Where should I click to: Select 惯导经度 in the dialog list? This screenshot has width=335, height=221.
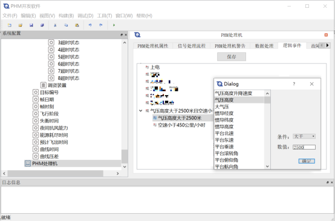click(224, 113)
